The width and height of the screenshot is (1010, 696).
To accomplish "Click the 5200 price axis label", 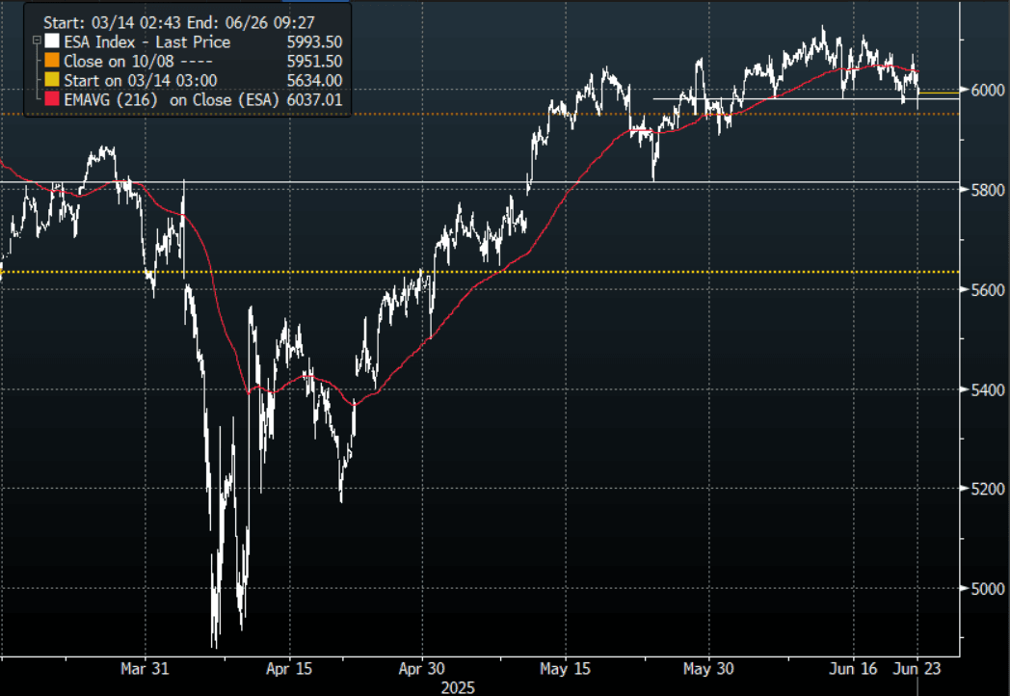I will [988, 489].
